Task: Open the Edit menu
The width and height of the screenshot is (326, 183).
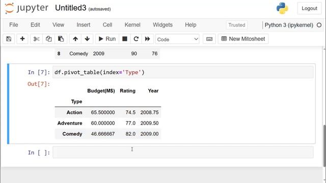Action: [x=35, y=25]
